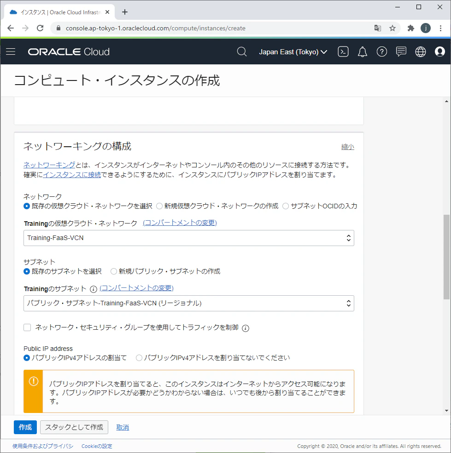451x453 pixels.
Task: Open the ネットワーキング help link
Action: point(49,165)
